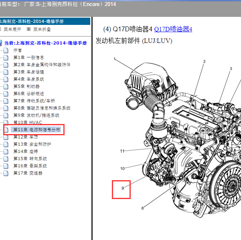Open 第17章 变速器

click(x=28, y=173)
